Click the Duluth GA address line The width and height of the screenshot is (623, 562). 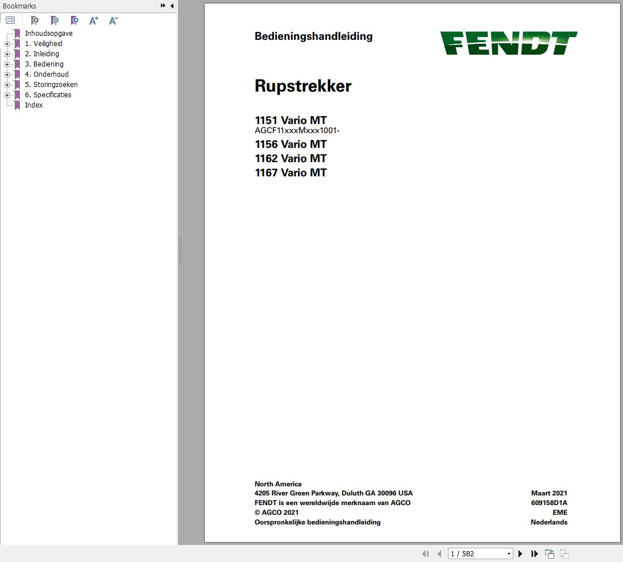[333, 493]
